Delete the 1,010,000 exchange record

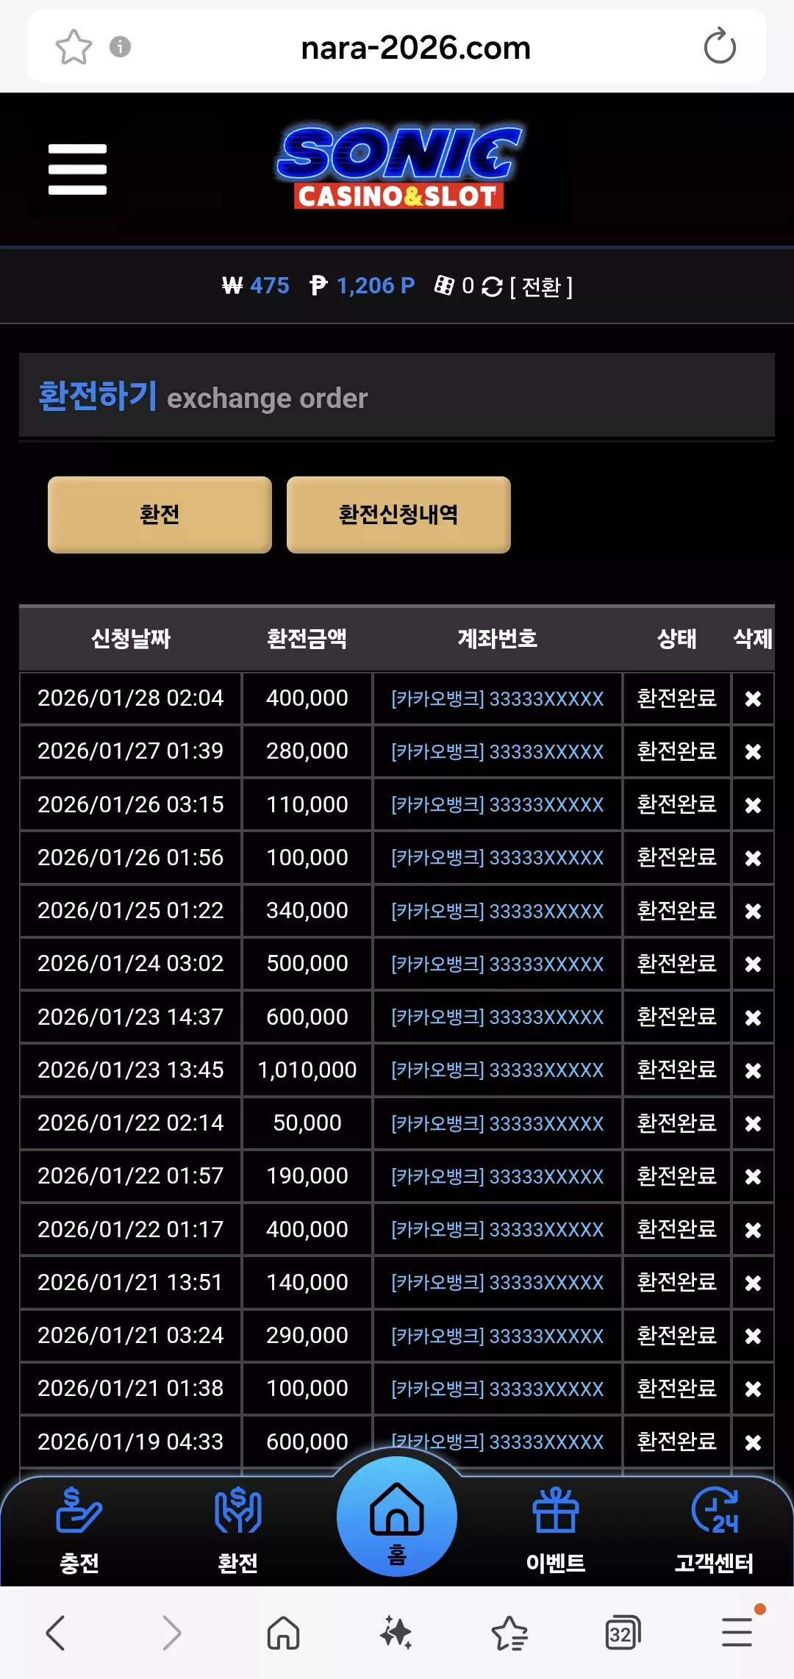point(753,1071)
